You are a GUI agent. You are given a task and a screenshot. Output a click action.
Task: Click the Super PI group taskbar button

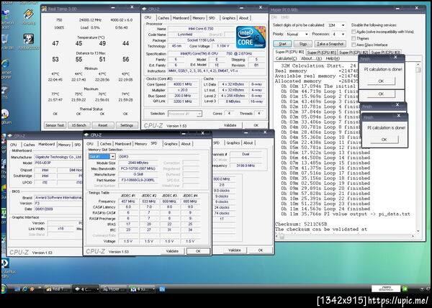(142, 289)
